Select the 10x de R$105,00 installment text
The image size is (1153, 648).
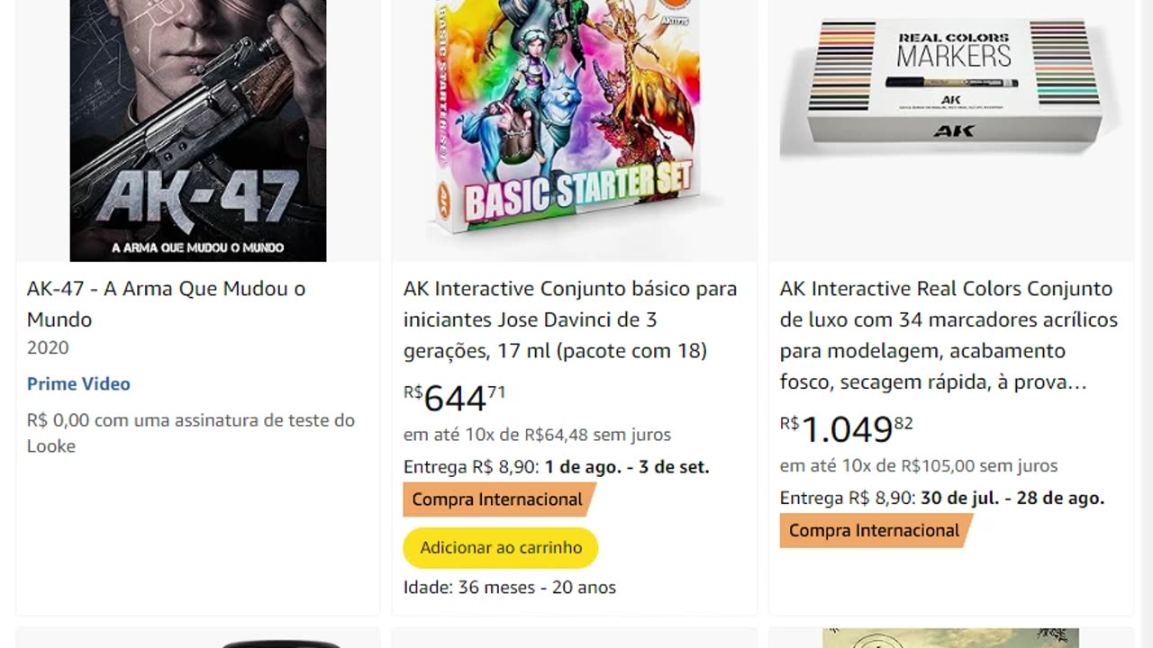pos(919,465)
